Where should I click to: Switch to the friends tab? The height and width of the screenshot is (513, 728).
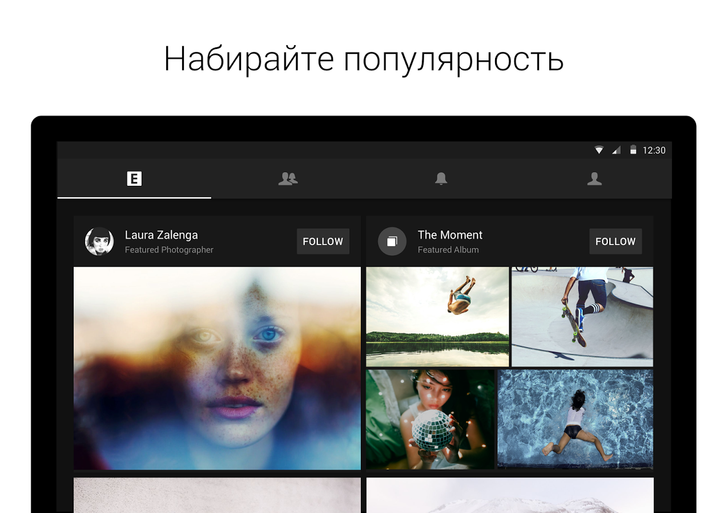288,179
